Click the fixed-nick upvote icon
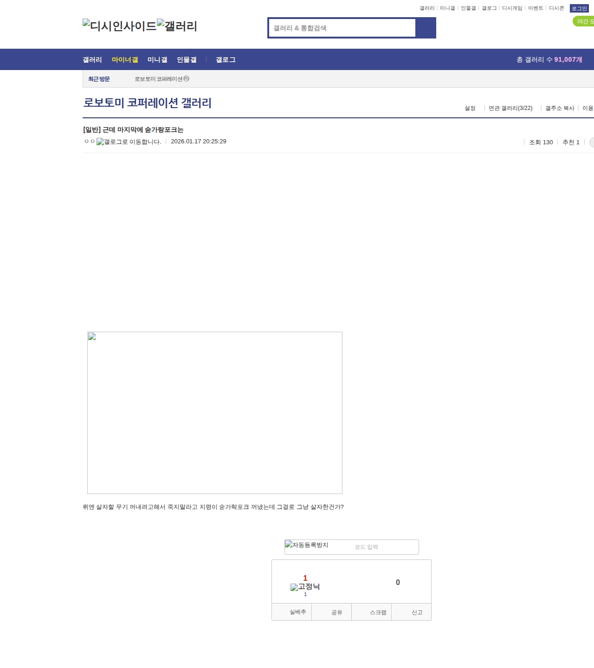 tap(305, 587)
